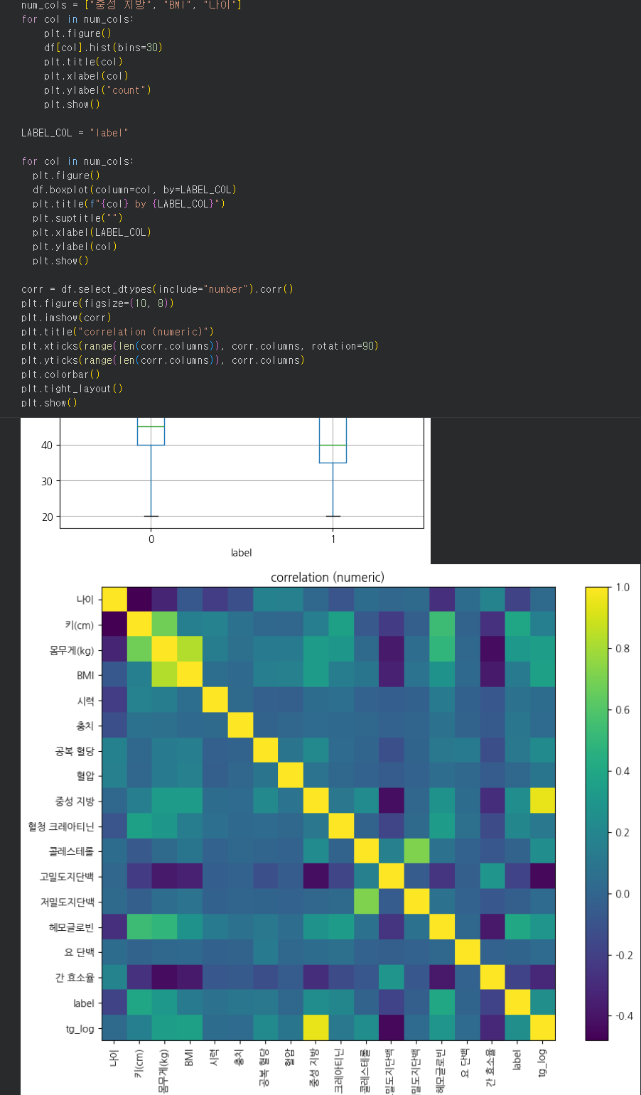Screen dimensions: 641x1095
Task: Click the boxplot y-axis tick 40
Action: pos(47,446)
